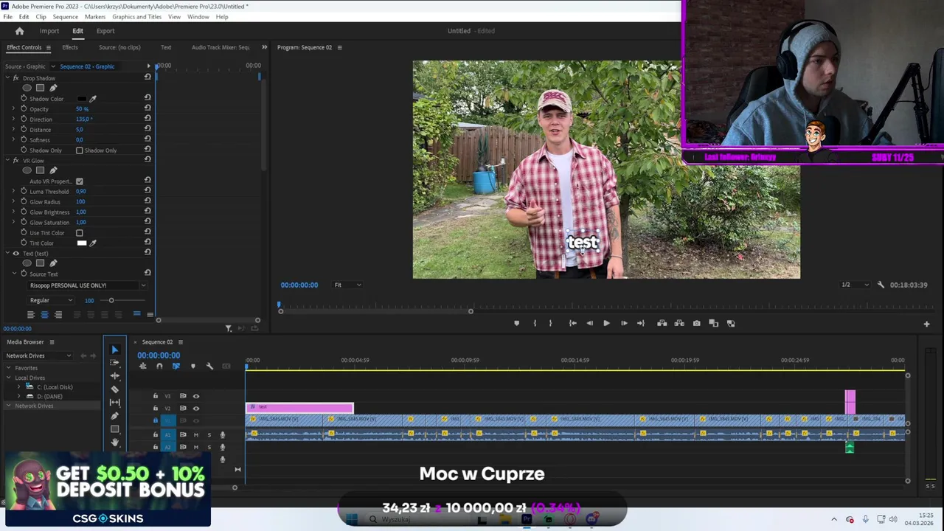Add marker in Program monitor
This screenshot has width=944, height=531.
point(516,323)
